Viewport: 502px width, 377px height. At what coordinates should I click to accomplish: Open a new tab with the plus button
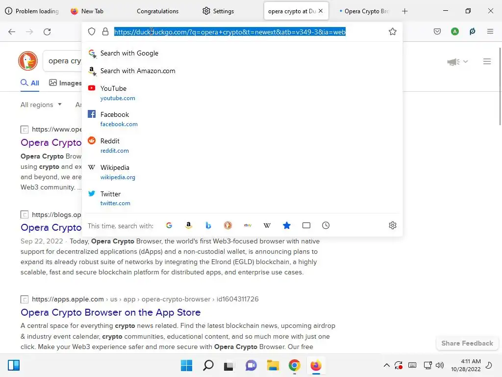[404, 11]
